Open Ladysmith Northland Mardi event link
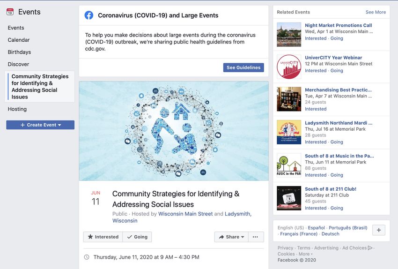The height and width of the screenshot is (269, 398). 339,123
